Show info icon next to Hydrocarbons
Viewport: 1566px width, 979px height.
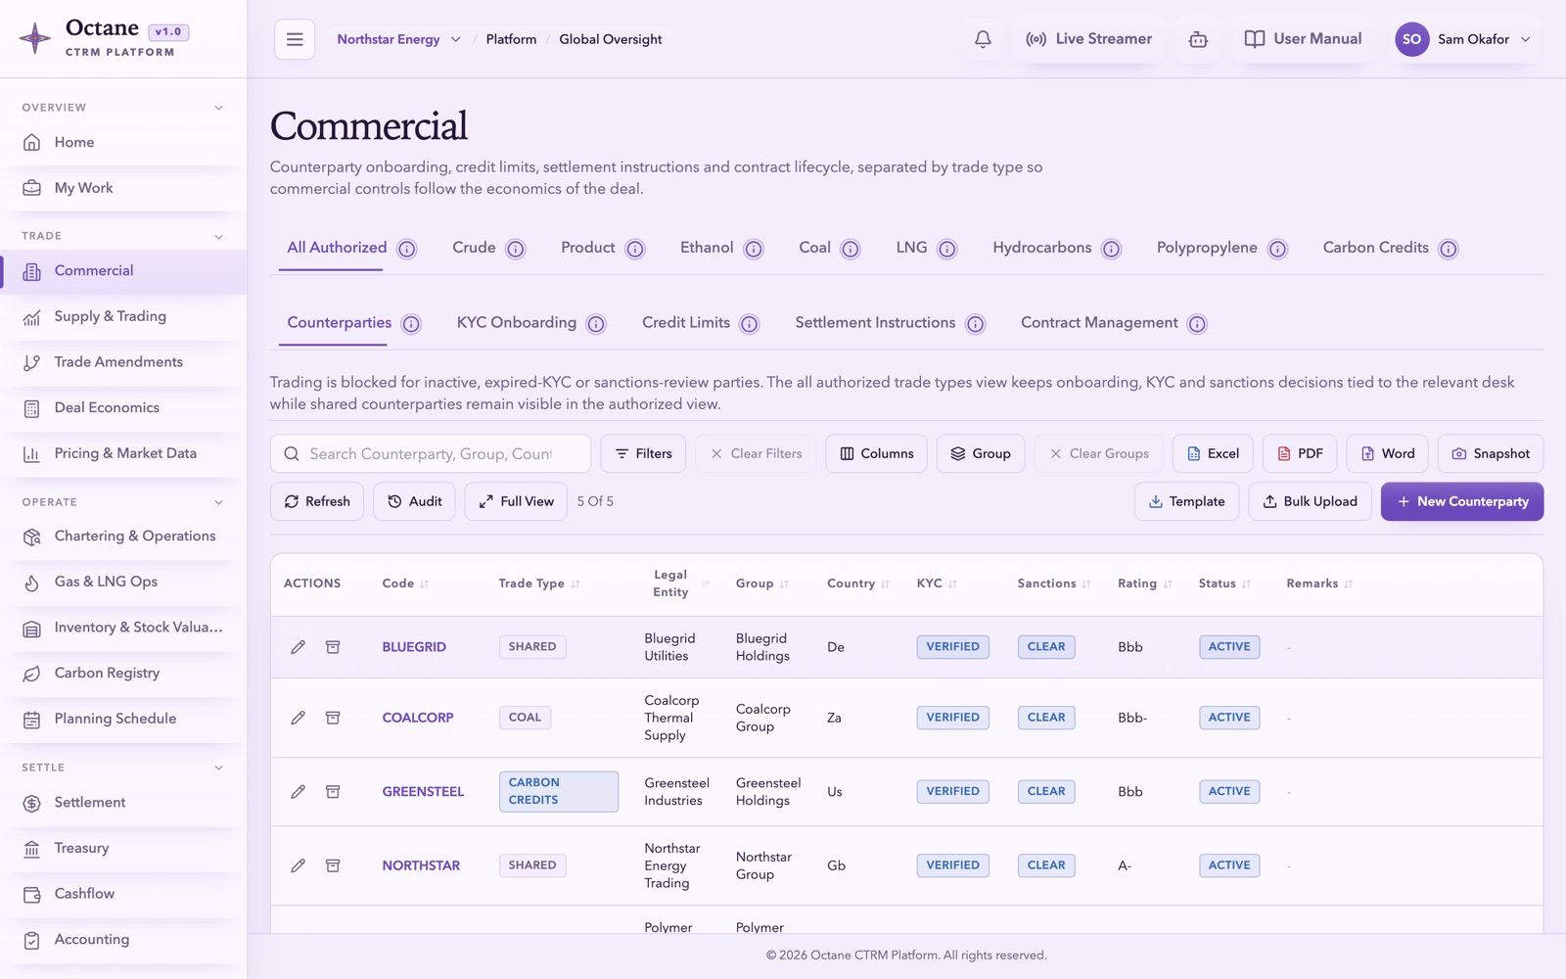tap(1112, 249)
